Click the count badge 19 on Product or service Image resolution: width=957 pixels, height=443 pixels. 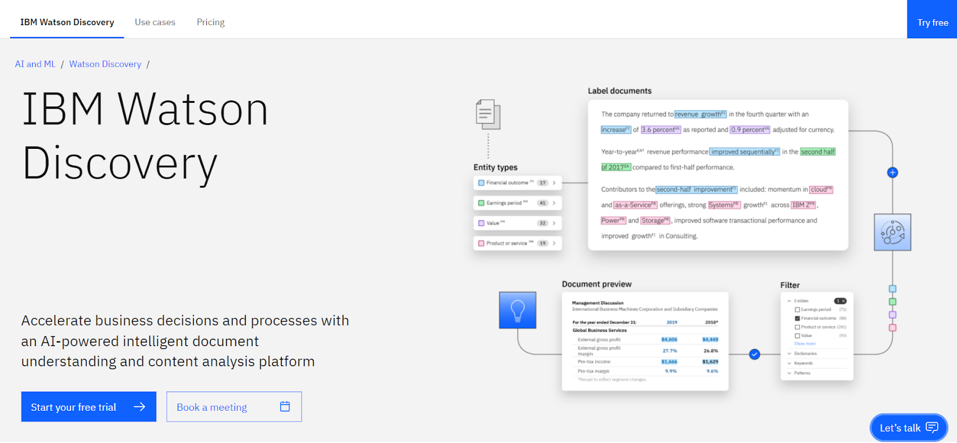542,243
